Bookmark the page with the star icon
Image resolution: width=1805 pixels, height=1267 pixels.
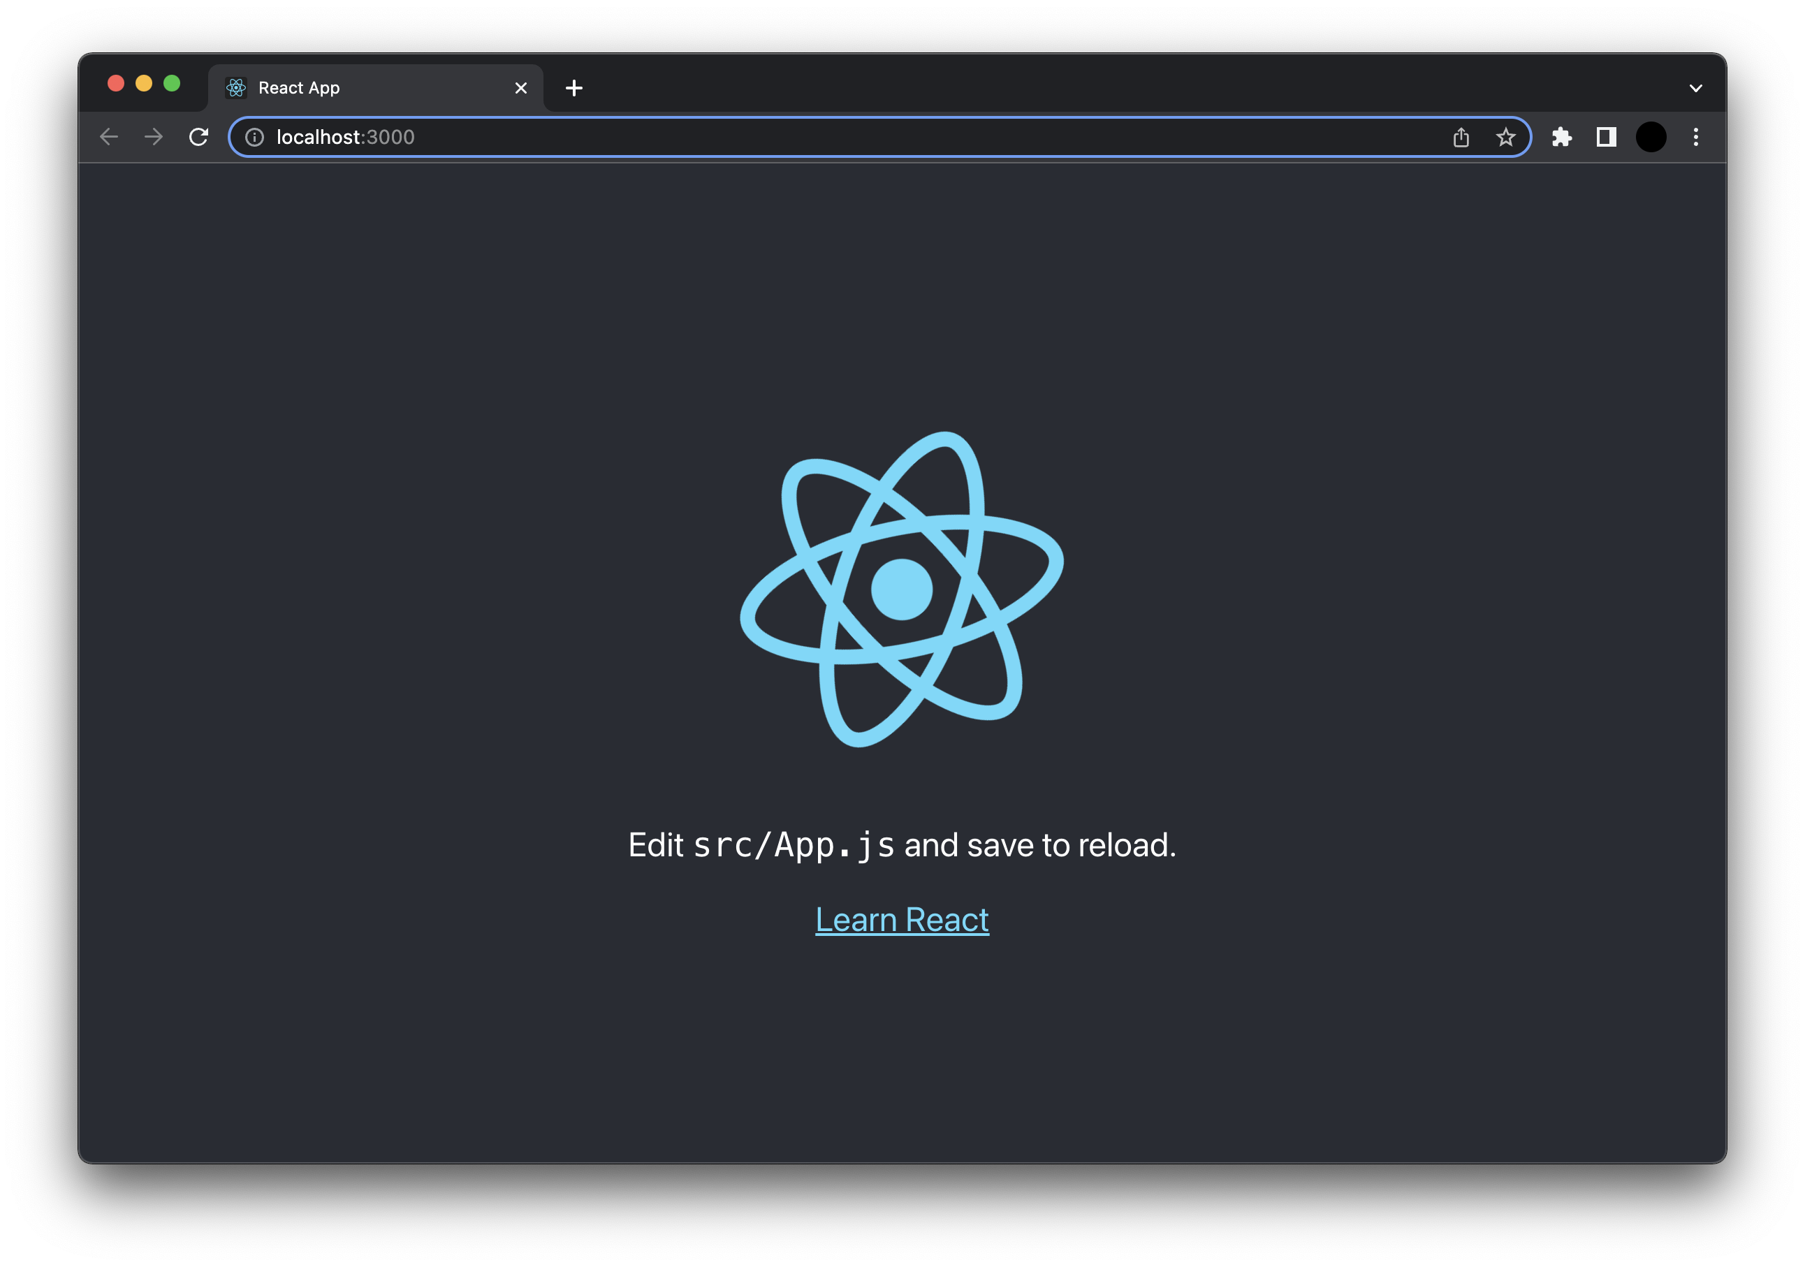pyautogui.click(x=1506, y=137)
